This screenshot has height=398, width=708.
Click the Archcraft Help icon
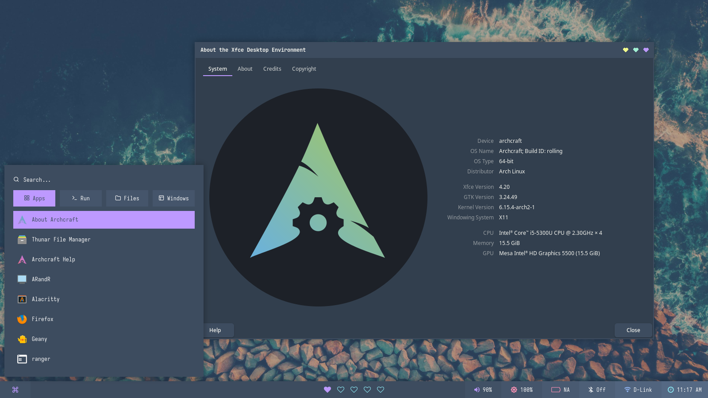[x=22, y=260]
